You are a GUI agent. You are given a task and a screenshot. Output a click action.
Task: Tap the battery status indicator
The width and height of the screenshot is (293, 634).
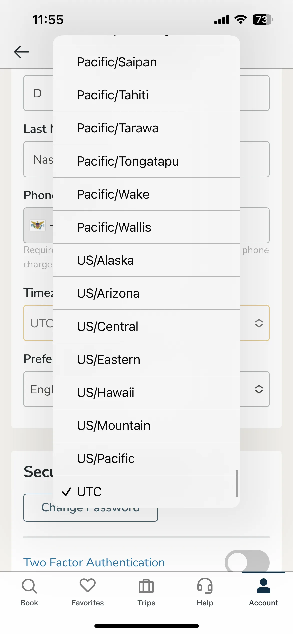pyautogui.click(x=263, y=20)
